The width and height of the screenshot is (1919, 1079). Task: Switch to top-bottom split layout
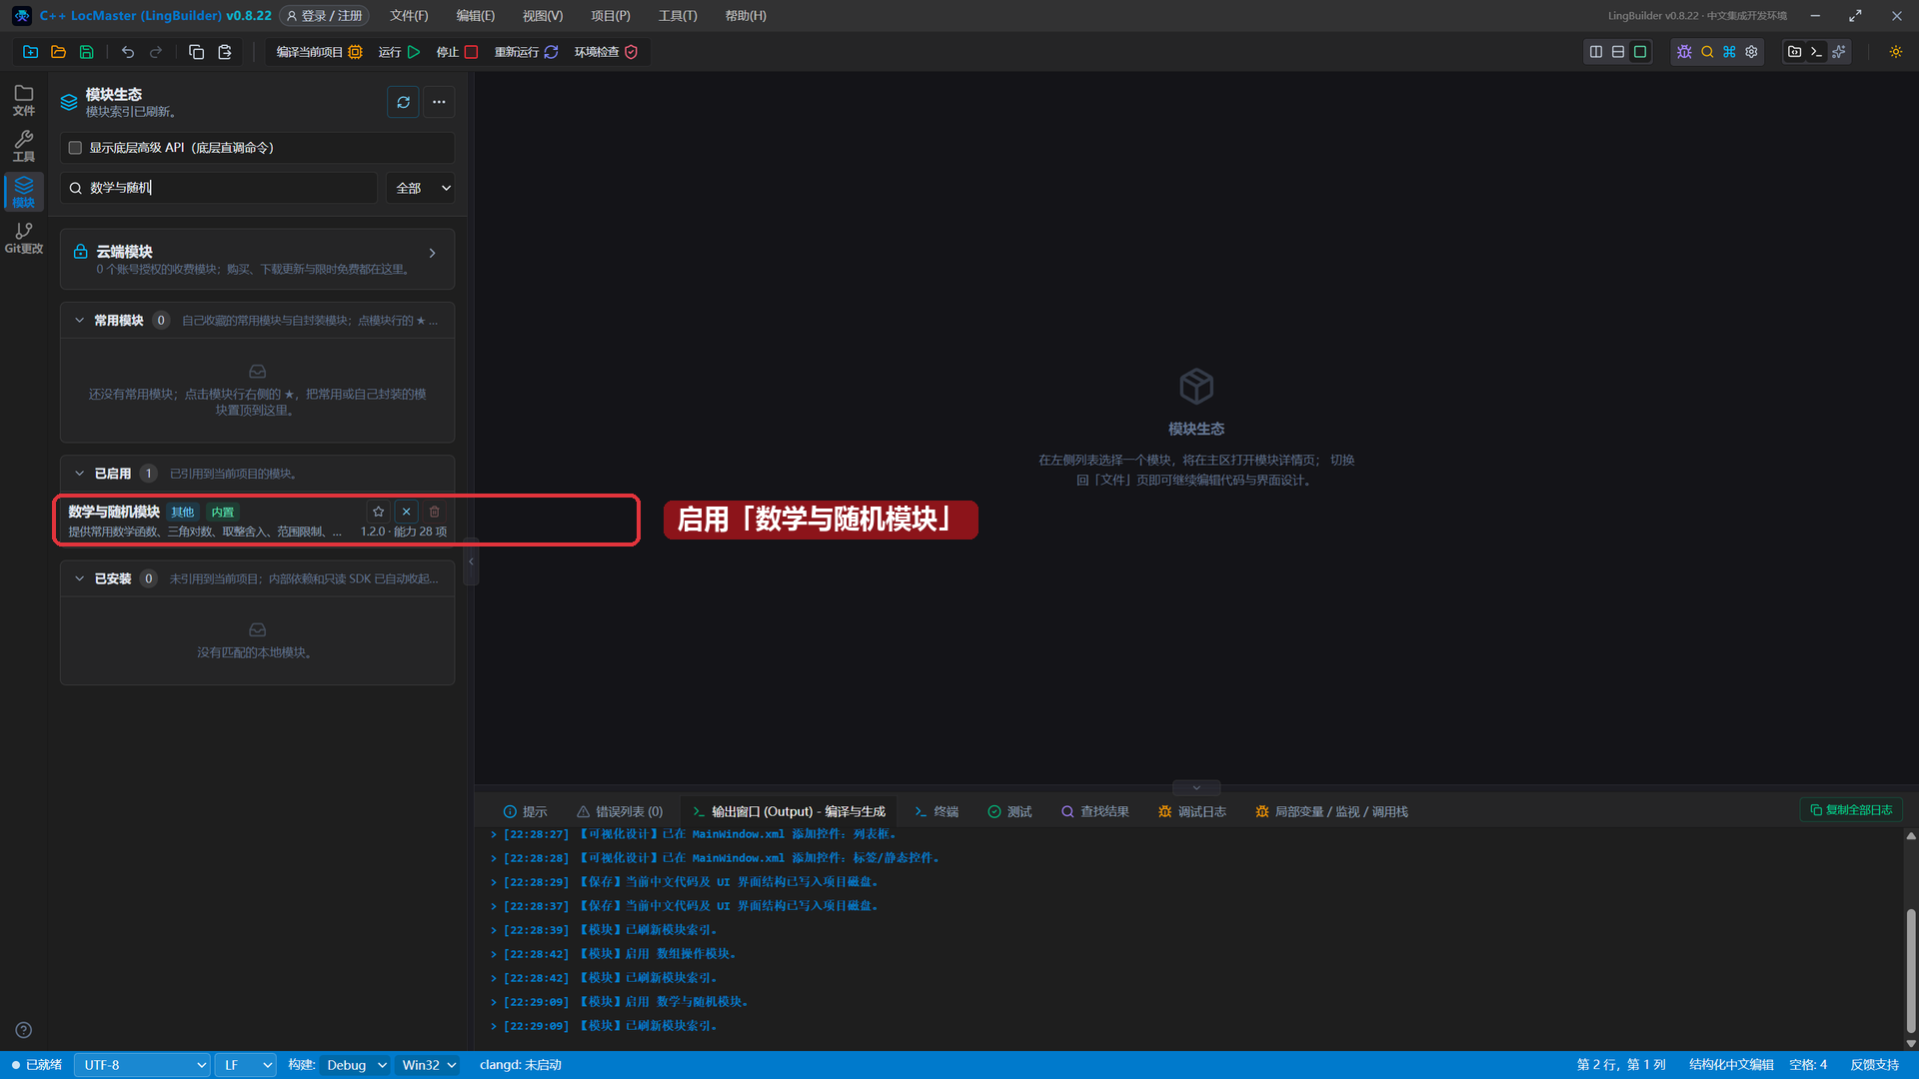pyautogui.click(x=1618, y=52)
